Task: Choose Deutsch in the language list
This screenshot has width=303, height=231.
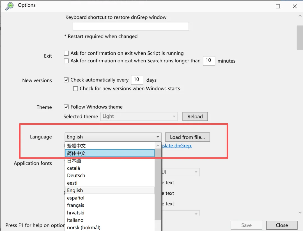Action: click(x=110, y=176)
